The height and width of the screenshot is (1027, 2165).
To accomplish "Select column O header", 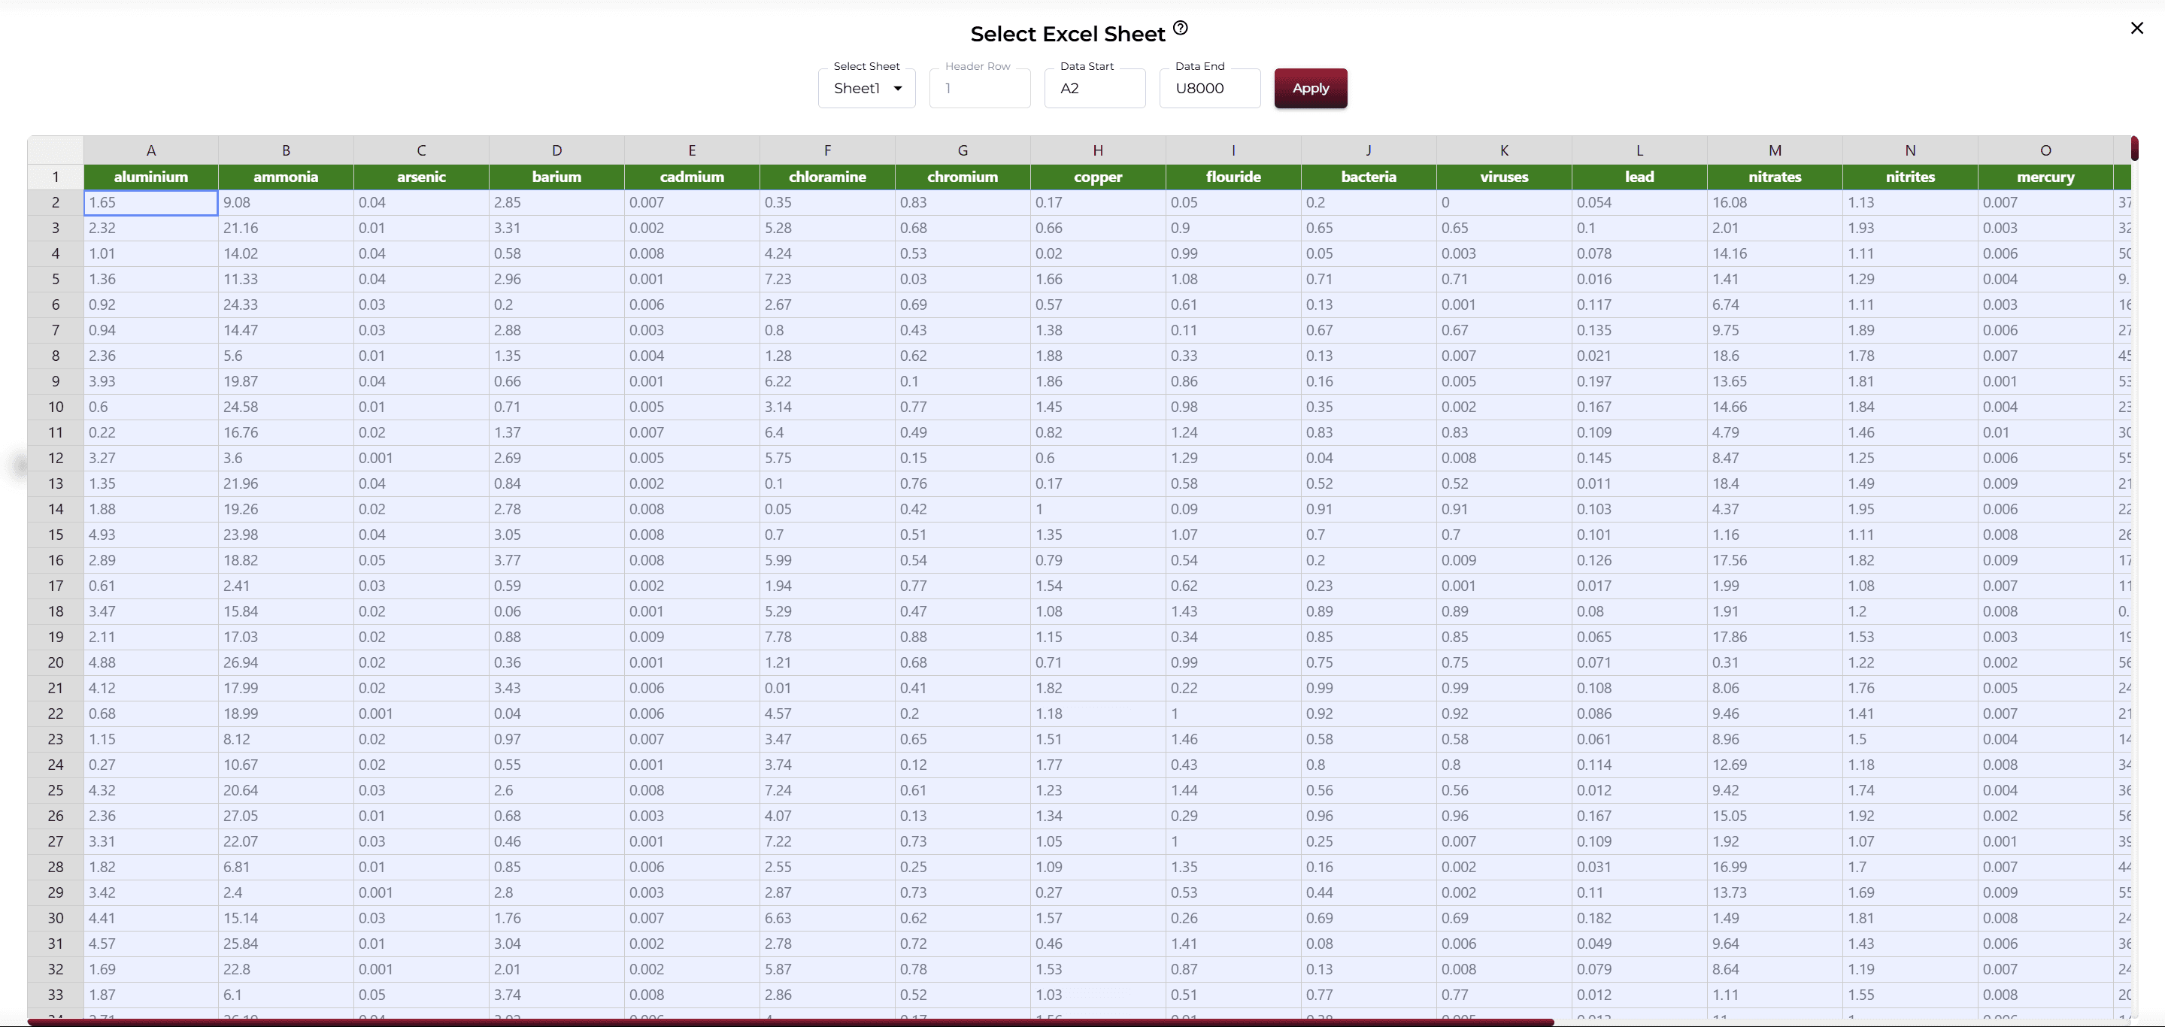I will [x=2045, y=150].
